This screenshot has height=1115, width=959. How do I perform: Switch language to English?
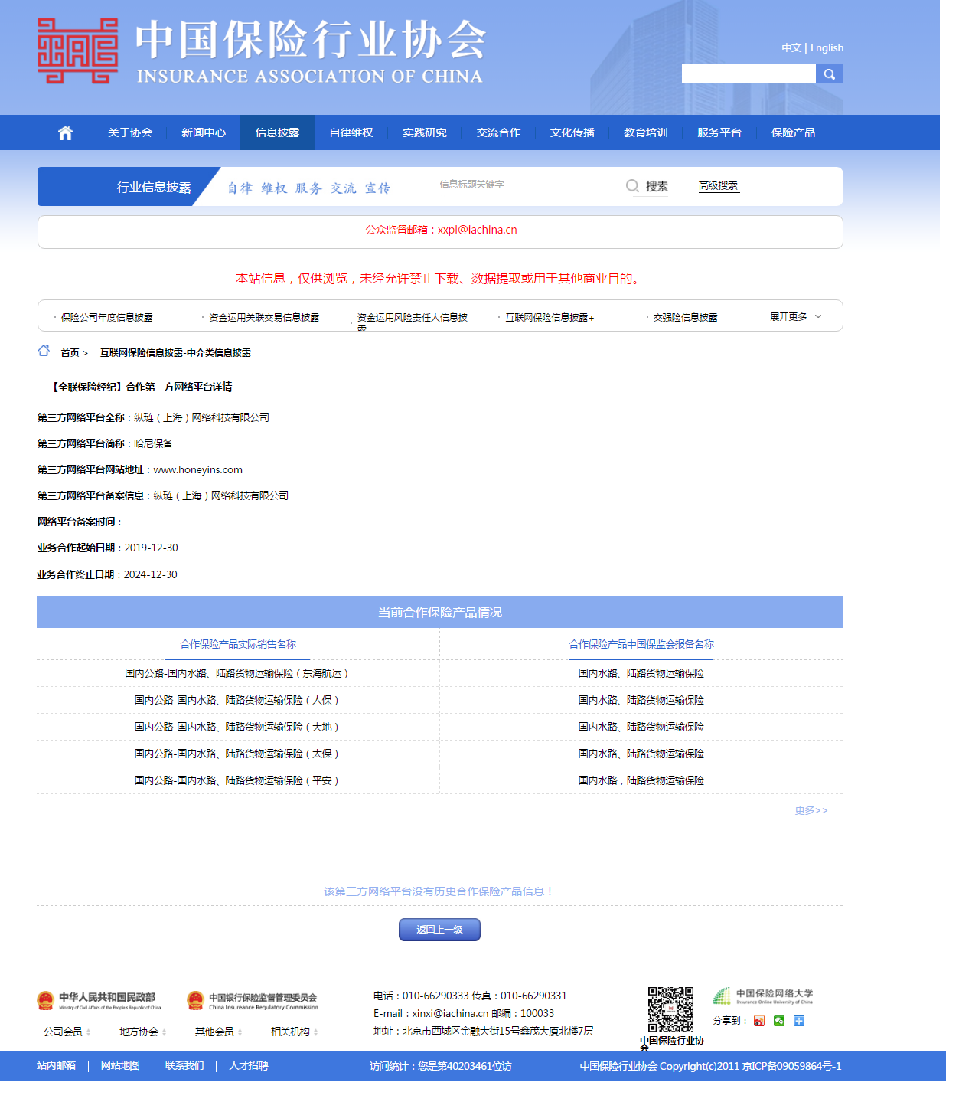pyautogui.click(x=827, y=47)
